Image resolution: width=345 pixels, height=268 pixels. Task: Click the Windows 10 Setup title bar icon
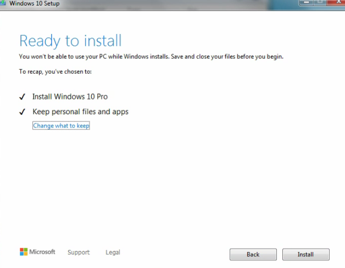point(3,3)
